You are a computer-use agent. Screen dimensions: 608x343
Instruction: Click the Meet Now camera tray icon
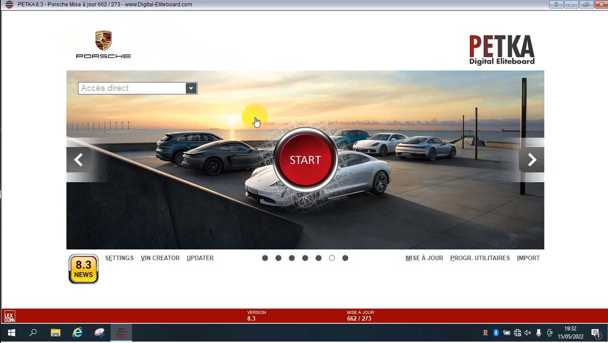550,333
